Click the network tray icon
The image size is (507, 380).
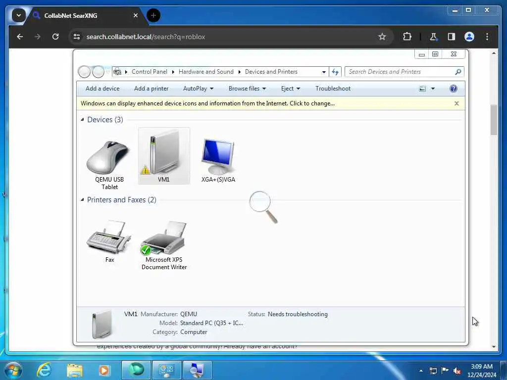(433, 371)
